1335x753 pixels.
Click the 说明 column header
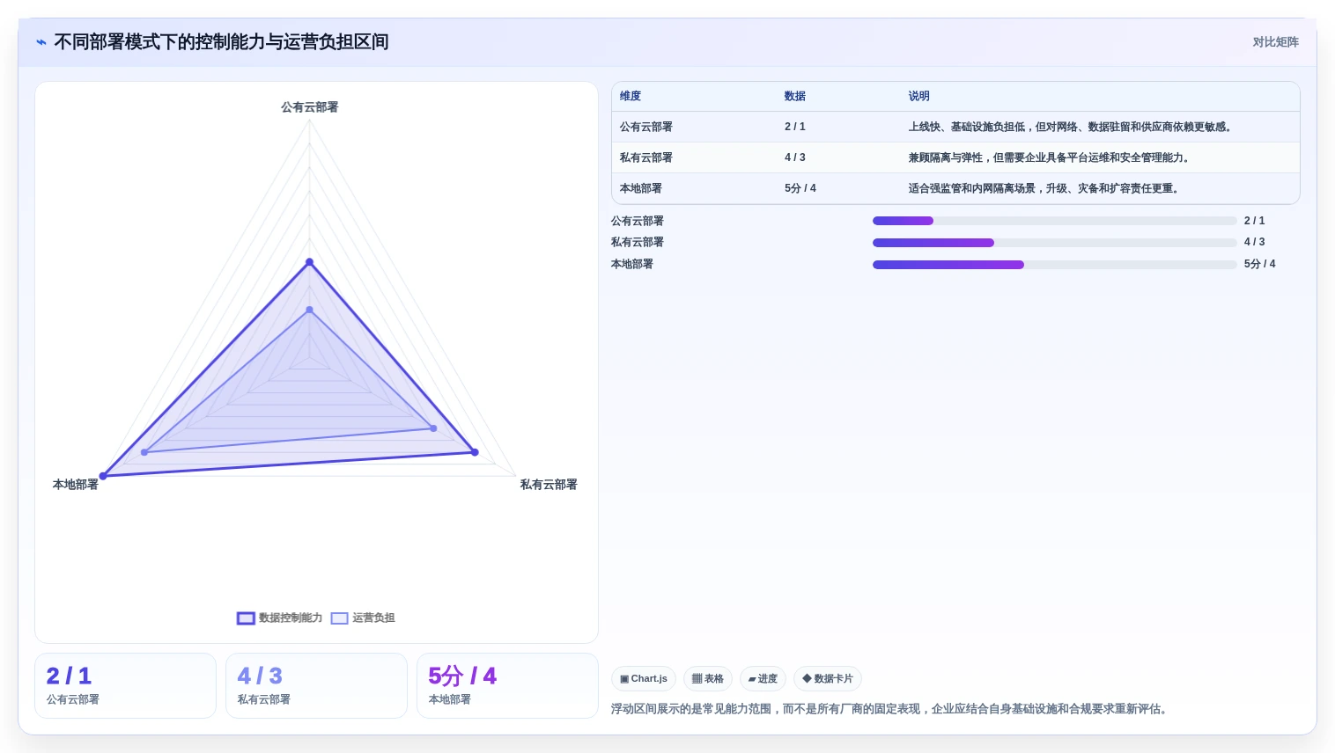919,97
